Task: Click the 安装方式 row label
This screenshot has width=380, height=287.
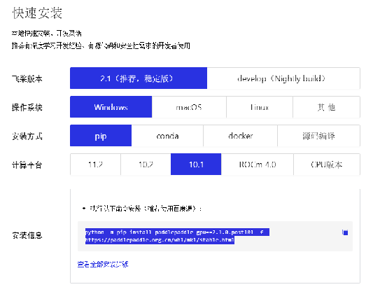Action: tap(27, 136)
